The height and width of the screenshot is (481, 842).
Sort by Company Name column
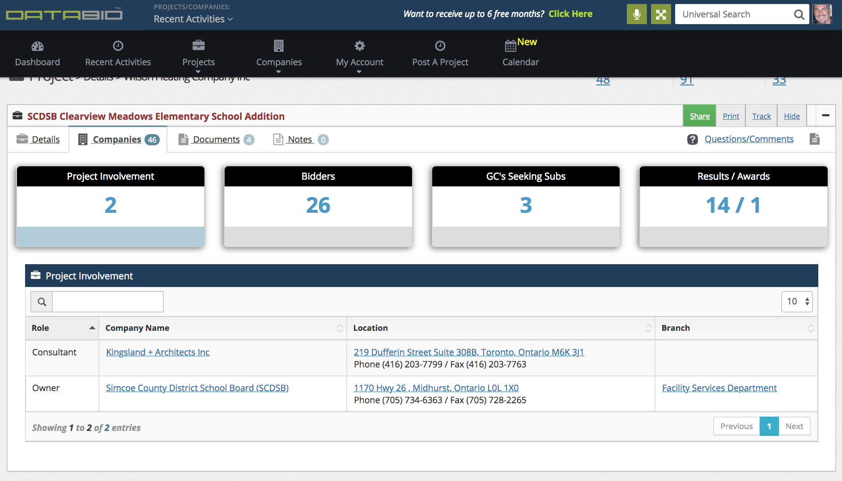coord(223,328)
